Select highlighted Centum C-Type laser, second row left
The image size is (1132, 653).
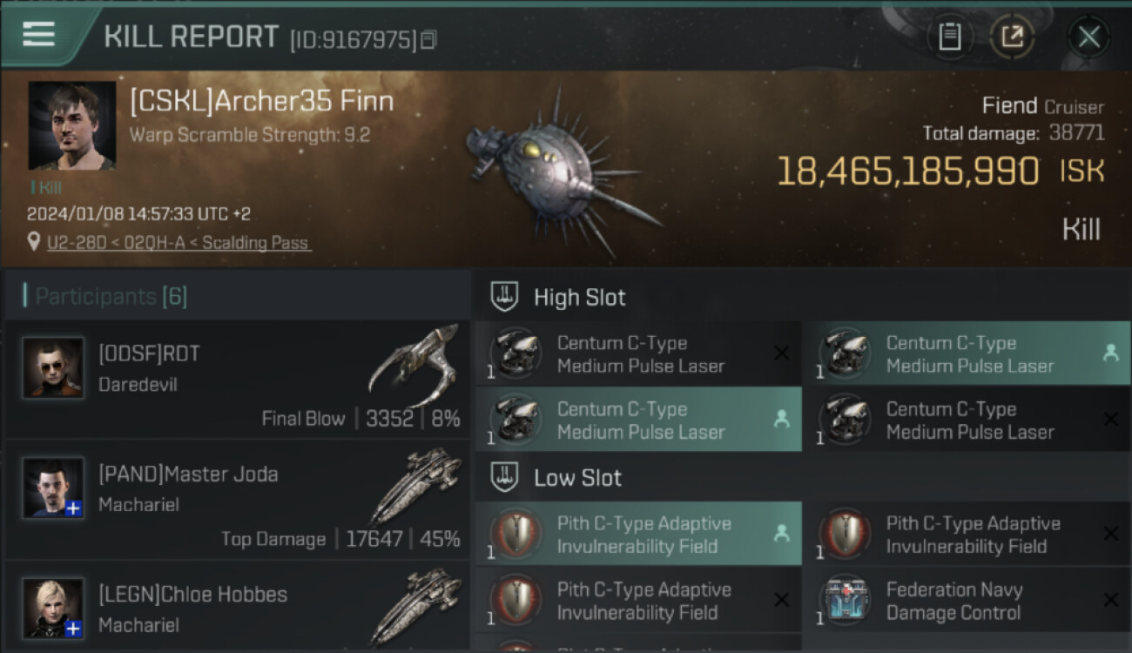[638, 420]
